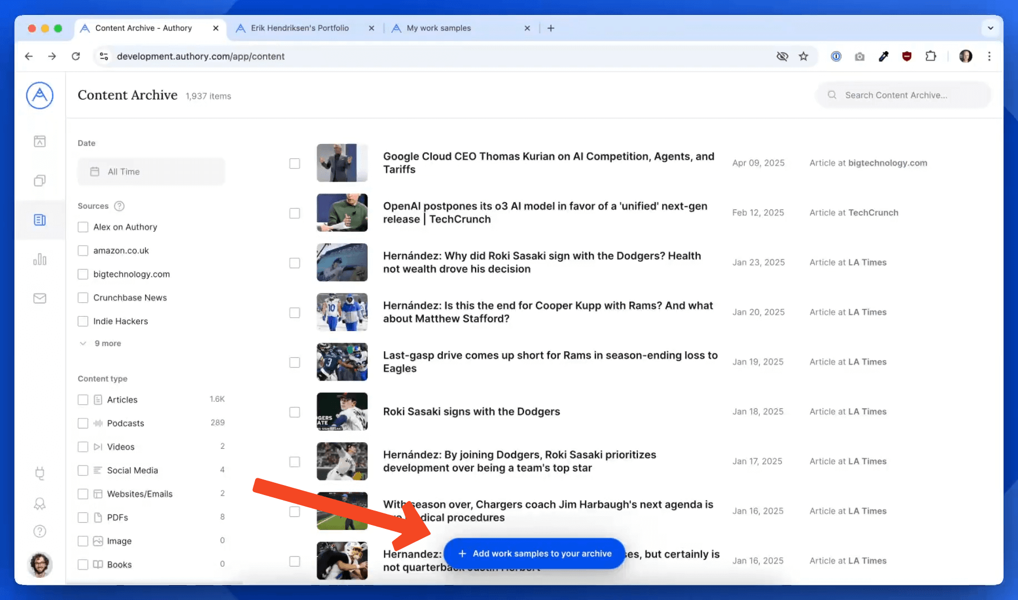Open Roki Sasaki signs with the Dodgers
This screenshot has width=1018, height=600.
(471, 412)
